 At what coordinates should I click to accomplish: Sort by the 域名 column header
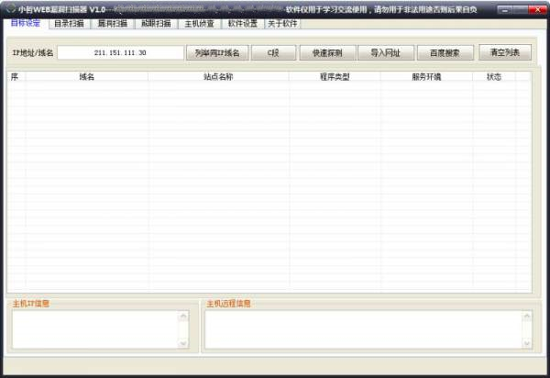coord(87,76)
